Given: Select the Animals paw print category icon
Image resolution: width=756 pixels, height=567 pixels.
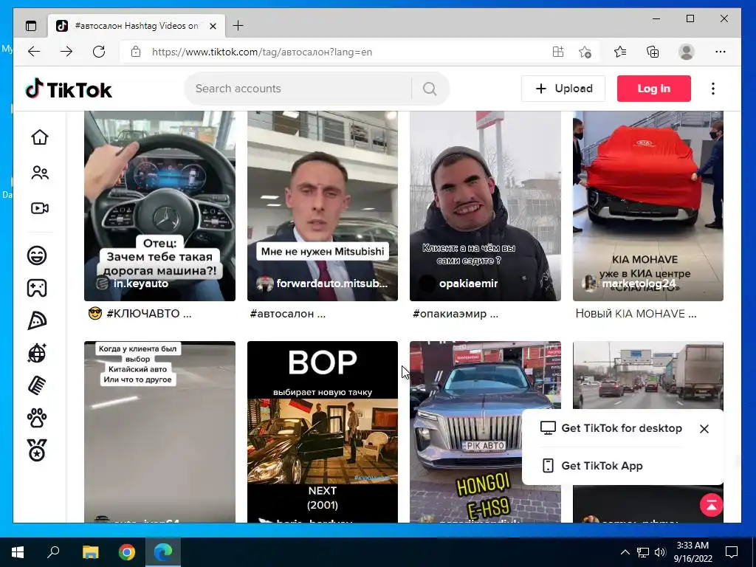Looking at the screenshot, I should click(x=37, y=418).
